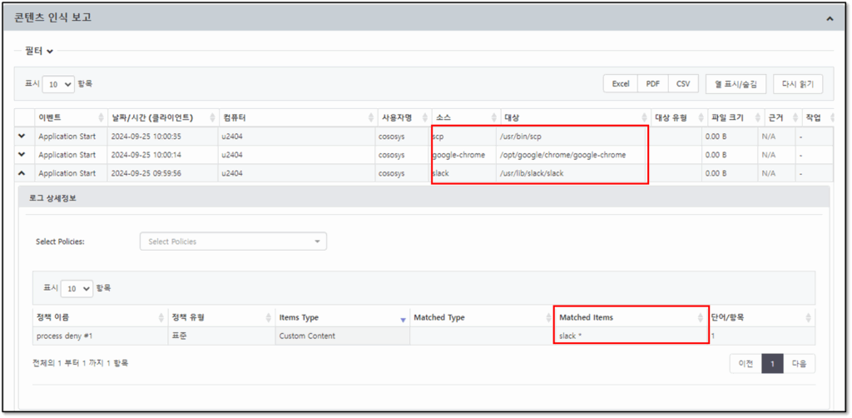Open top 표시 entries count dropdown
852x418 pixels.
pyautogui.click(x=58, y=84)
